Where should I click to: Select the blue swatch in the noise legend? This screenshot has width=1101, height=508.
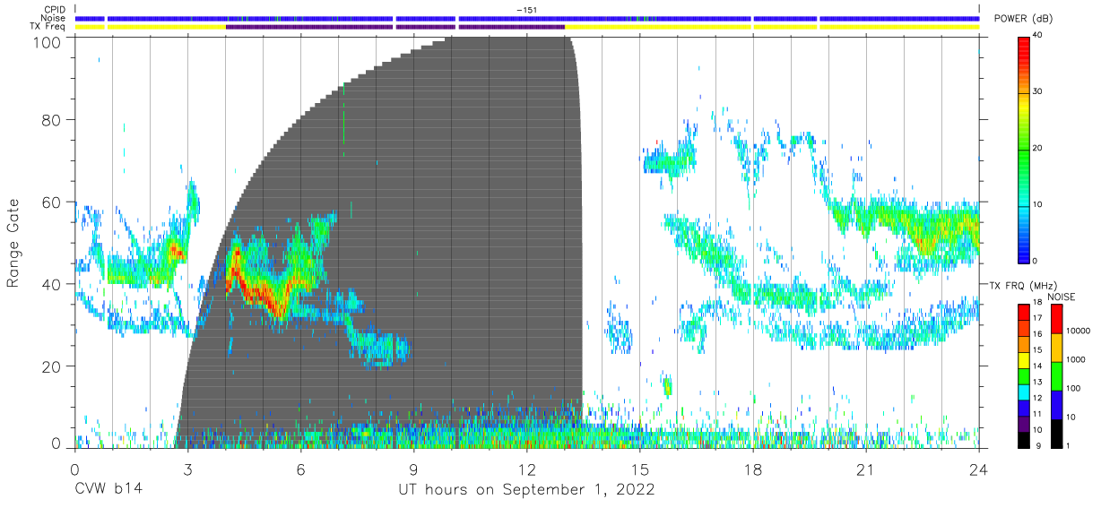coord(1056,405)
